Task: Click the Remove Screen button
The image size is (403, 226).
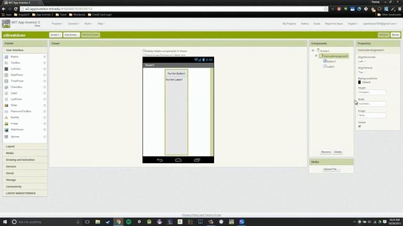Action: tap(91, 35)
